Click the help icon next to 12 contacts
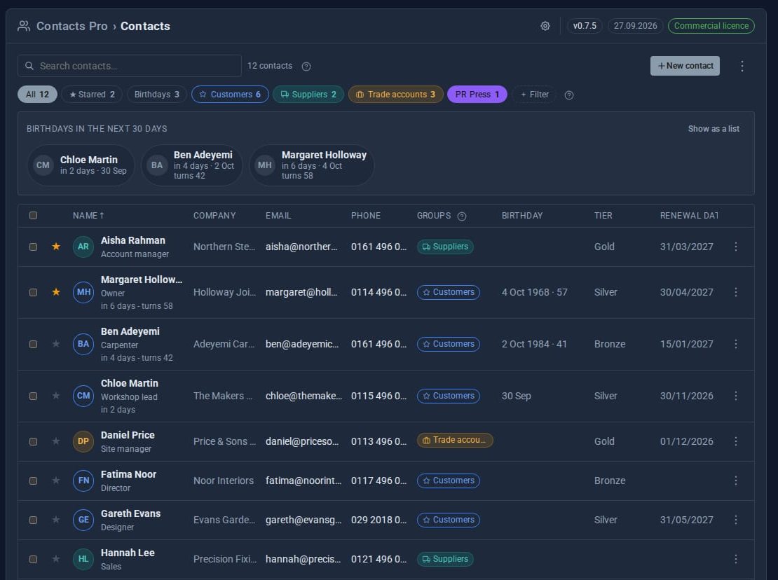This screenshot has width=778, height=580. click(x=306, y=67)
